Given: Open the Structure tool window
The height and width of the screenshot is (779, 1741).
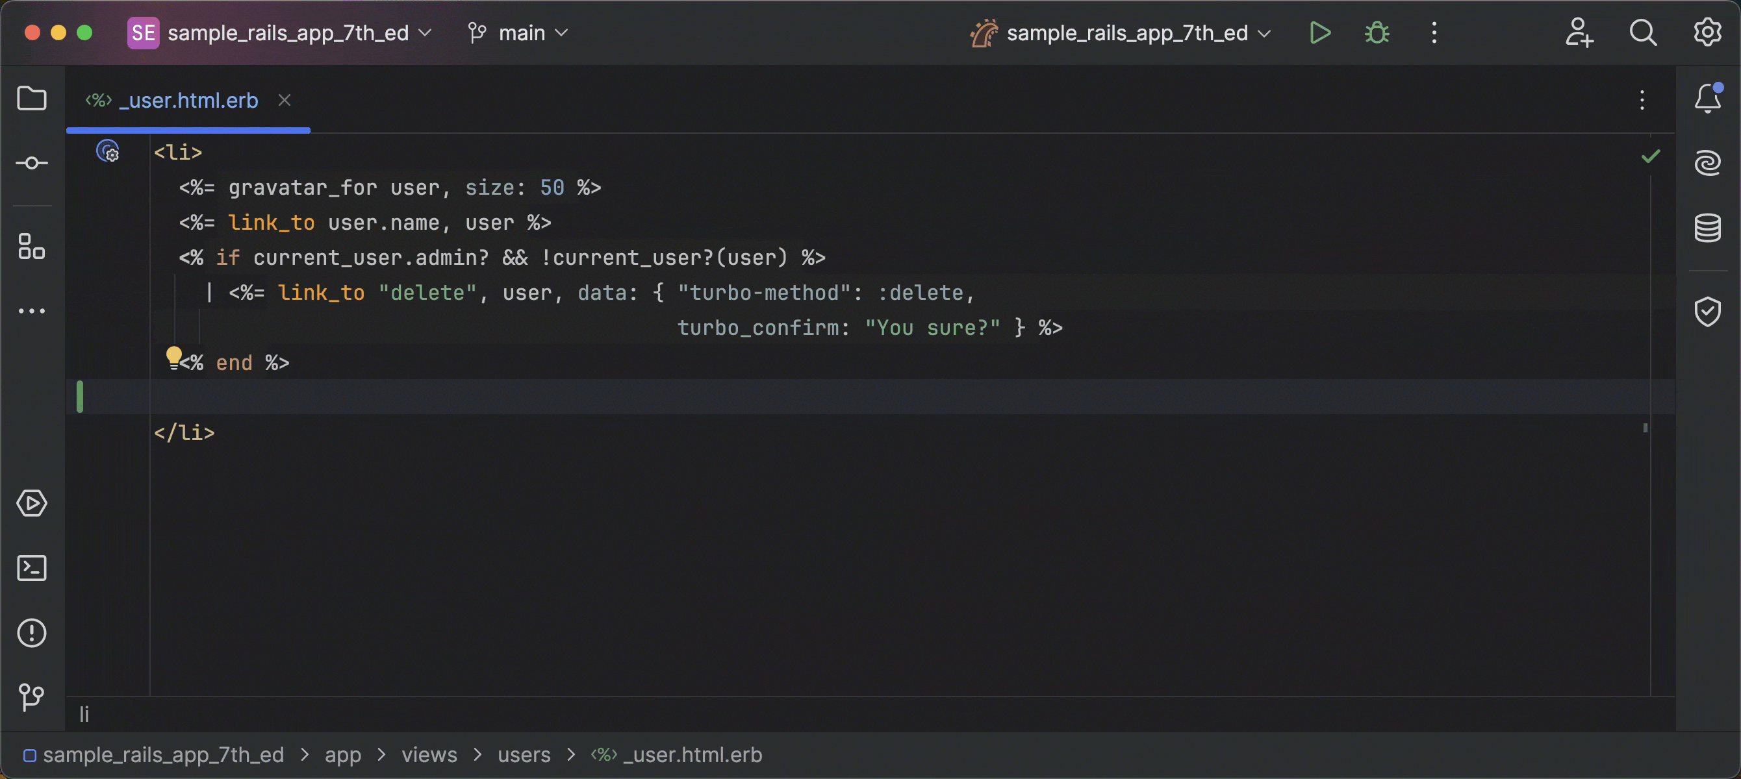Looking at the screenshot, I should [x=31, y=247].
